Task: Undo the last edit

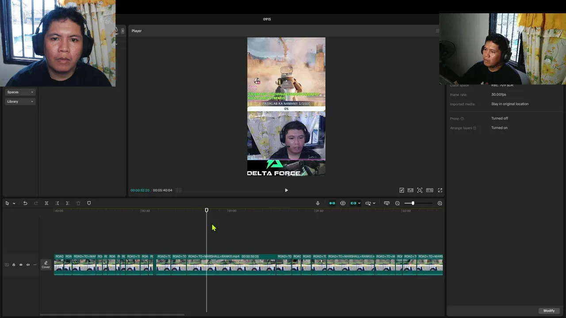Action: 25,203
